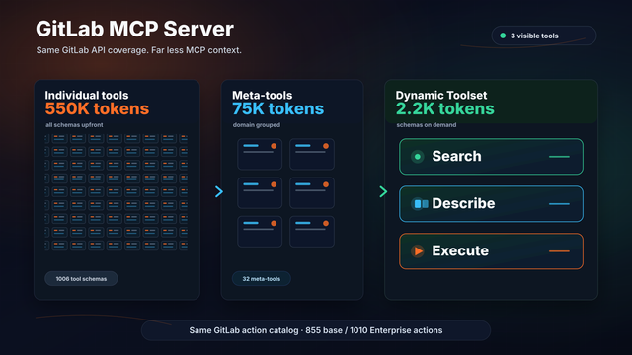This screenshot has height=355, width=632.
Task: Click the 75K tokens figure
Action: click(277, 108)
